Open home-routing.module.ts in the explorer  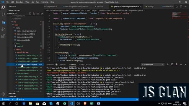(26, 31)
